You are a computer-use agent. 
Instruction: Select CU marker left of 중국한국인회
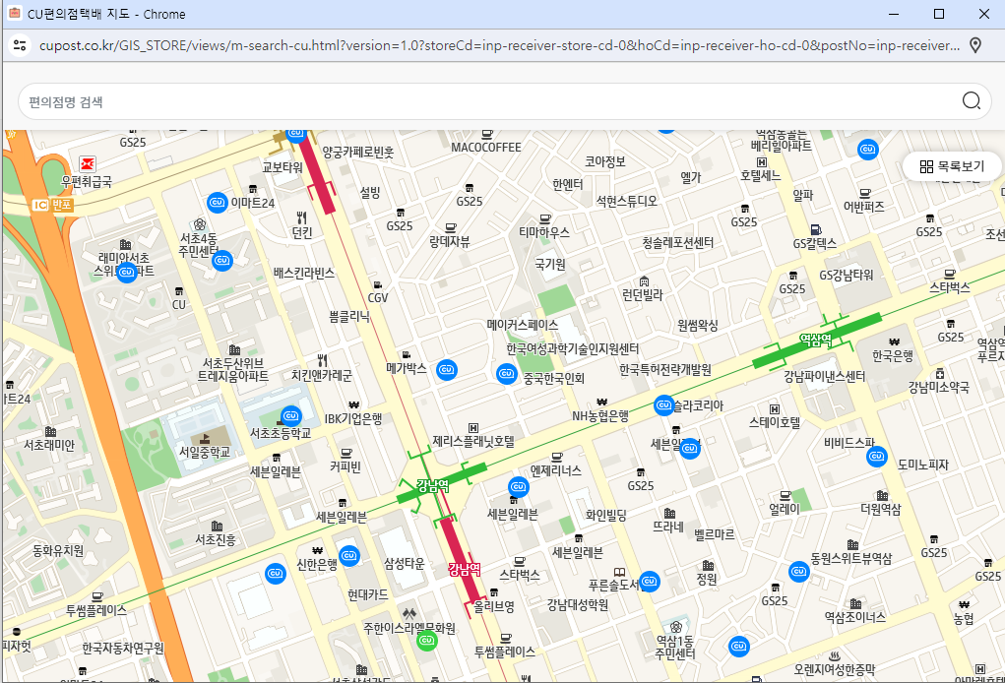click(506, 373)
